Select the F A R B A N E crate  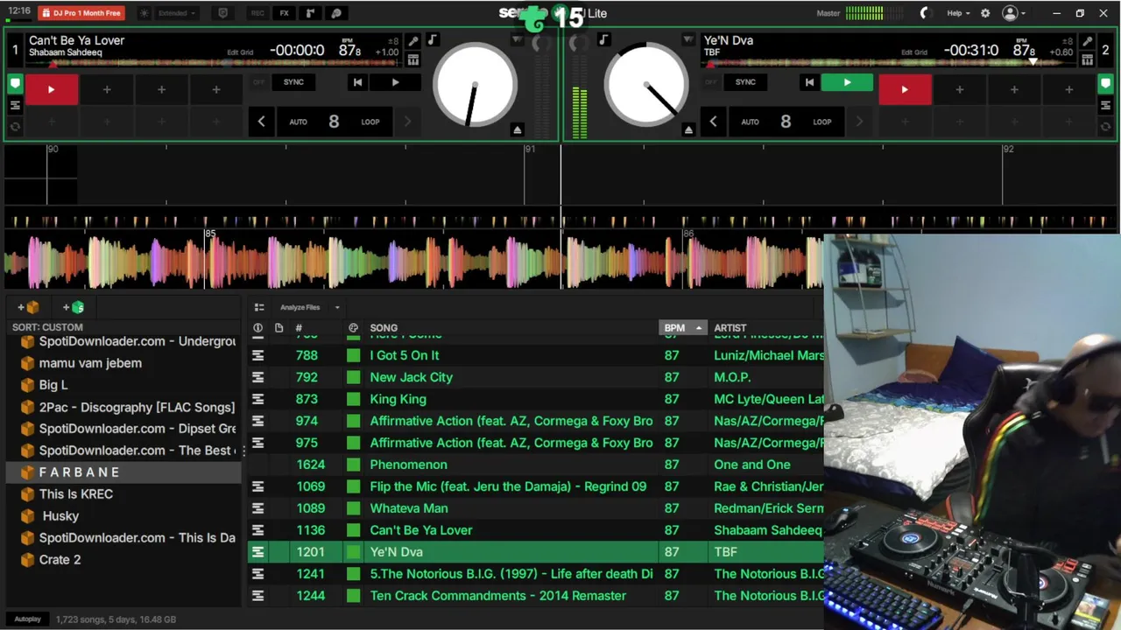click(123, 472)
